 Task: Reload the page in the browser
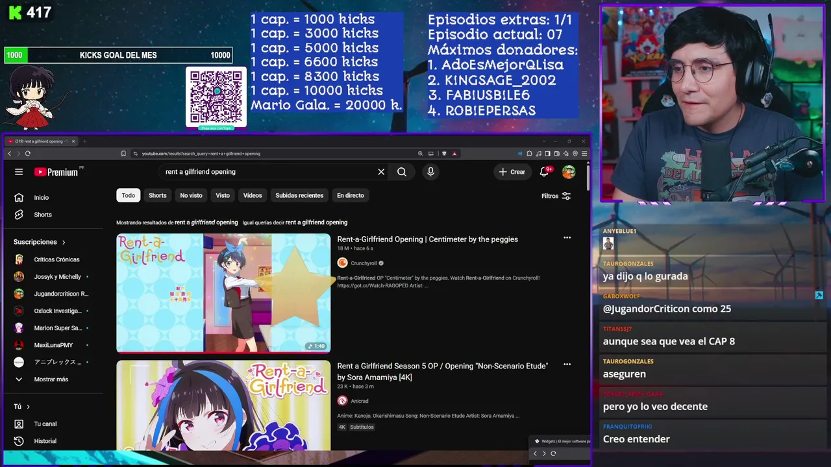(x=27, y=154)
